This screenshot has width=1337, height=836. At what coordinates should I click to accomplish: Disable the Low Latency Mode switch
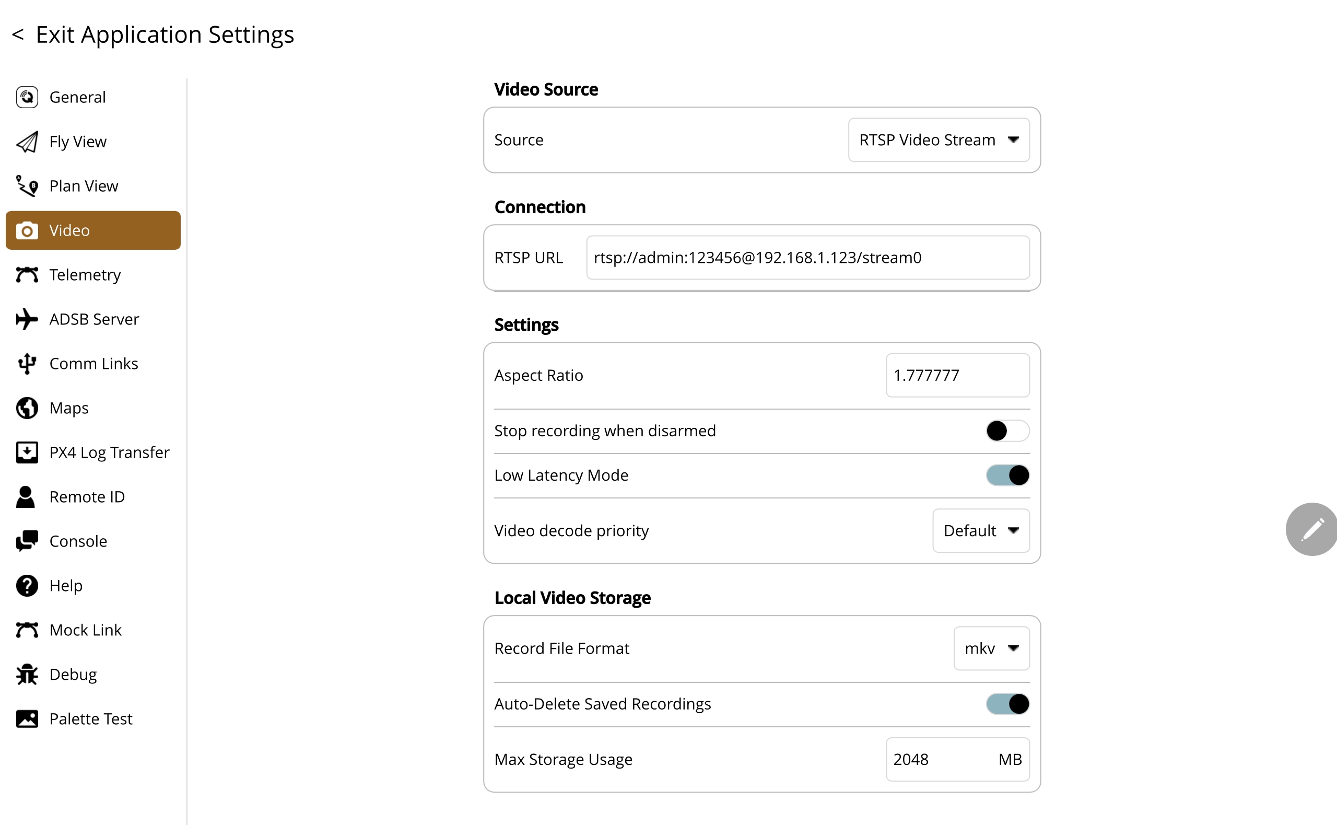click(1007, 475)
